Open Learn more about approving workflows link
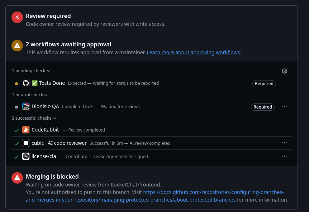Image resolution: width=309 pixels, height=212 pixels. click(x=194, y=52)
